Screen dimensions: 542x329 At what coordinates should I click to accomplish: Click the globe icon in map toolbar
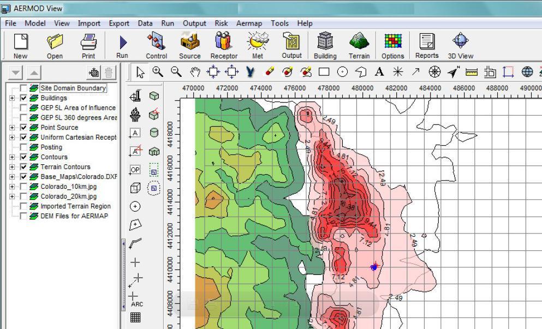527,72
